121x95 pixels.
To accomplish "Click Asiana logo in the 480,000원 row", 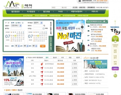I will (x=42, y=84).
